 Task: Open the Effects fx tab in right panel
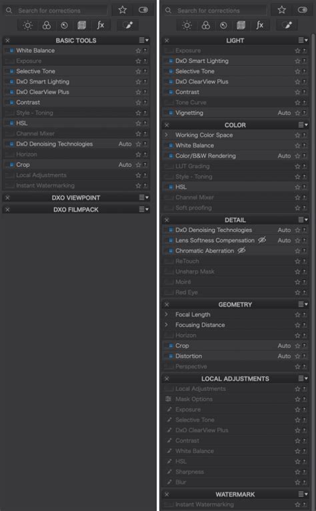pyautogui.click(x=259, y=25)
